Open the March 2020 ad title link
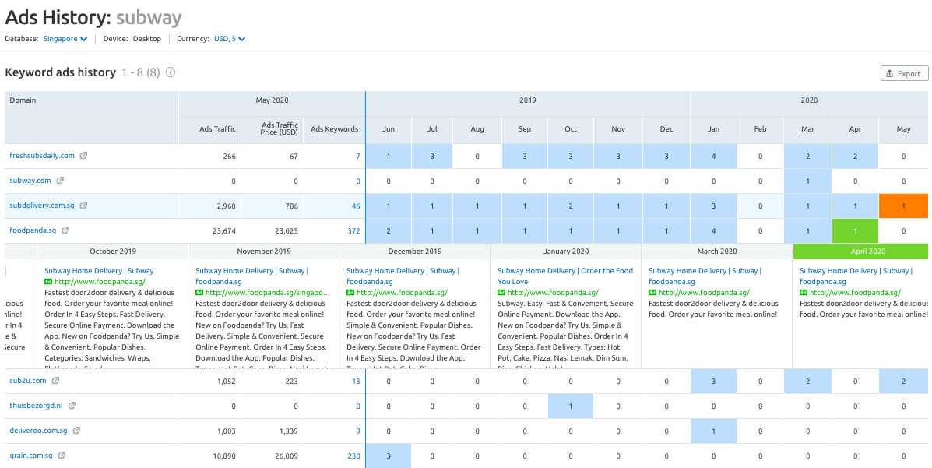Viewport: 932px width, 468px height. pos(705,276)
